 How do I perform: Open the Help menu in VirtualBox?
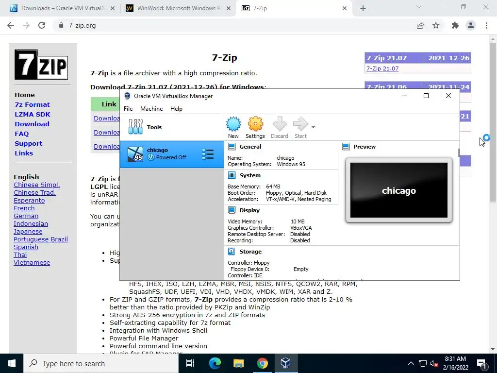[x=176, y=108]
